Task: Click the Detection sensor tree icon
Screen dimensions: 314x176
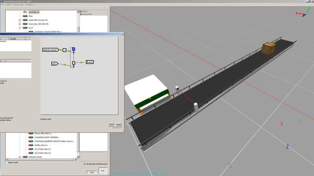Action: click(x=25, y=157)
